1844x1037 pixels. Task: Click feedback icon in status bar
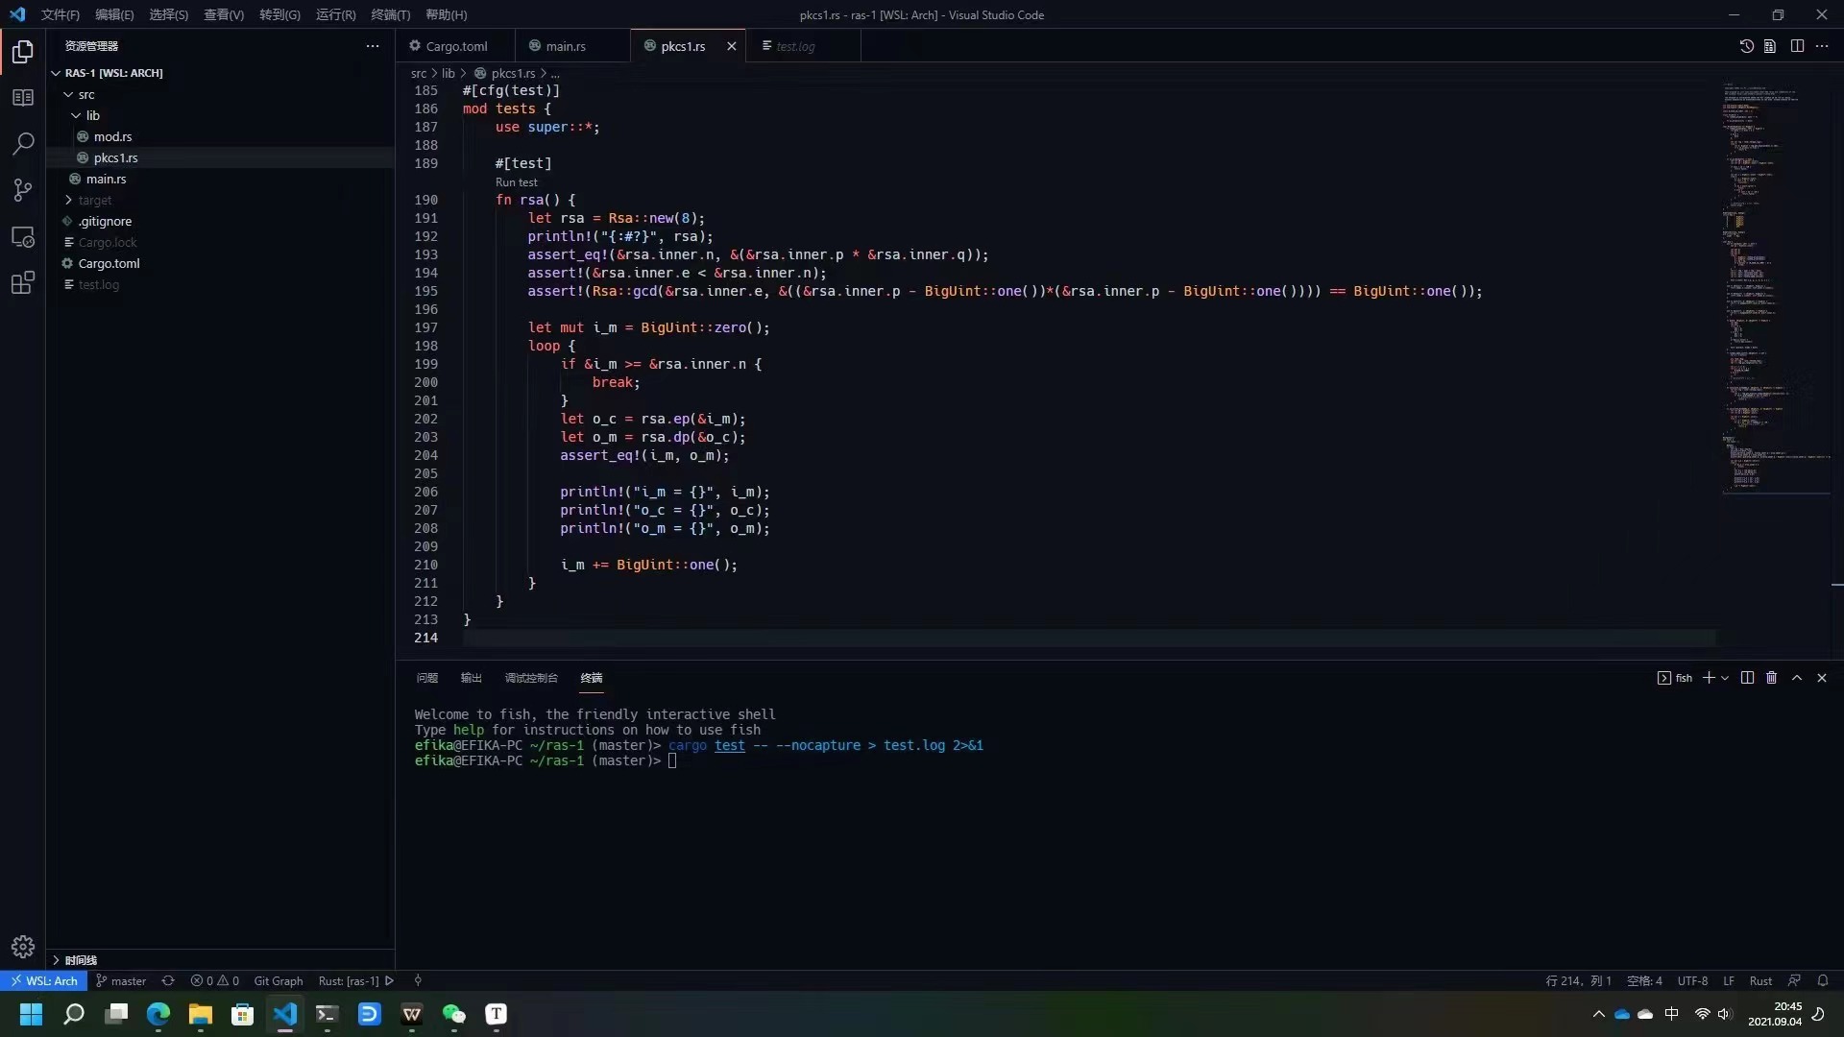tap(1794, 981)
